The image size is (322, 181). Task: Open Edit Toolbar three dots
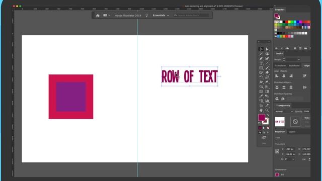click(x=264, y=144)
